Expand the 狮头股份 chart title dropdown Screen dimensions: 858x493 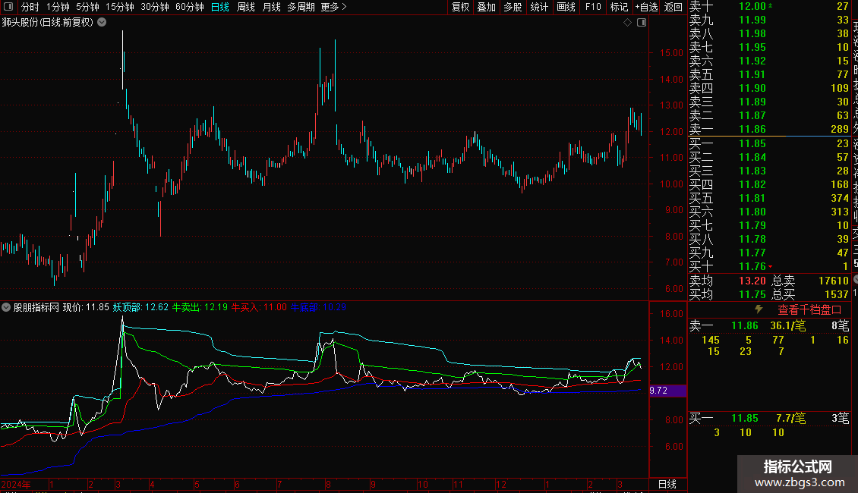tap(102, 23)
